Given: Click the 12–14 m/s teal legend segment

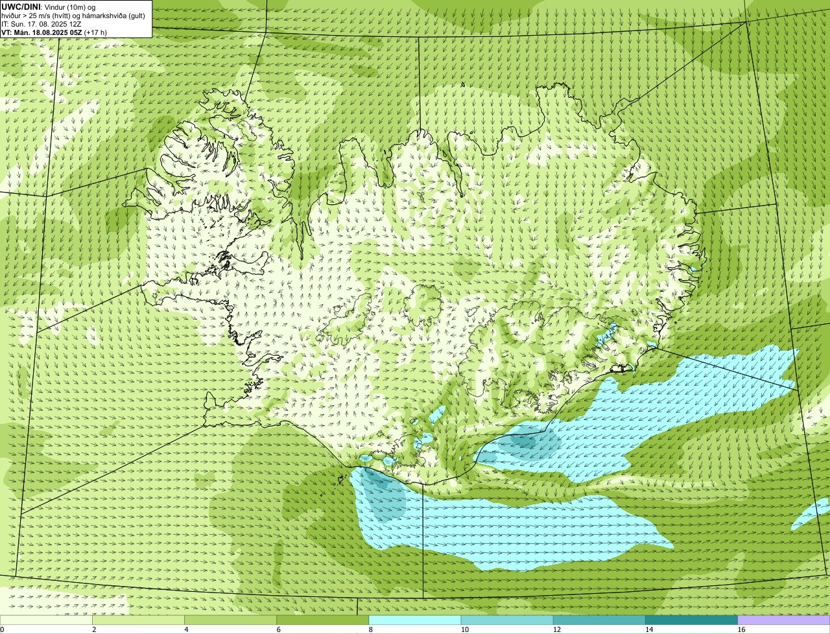Looking at the screenshot, I should coord(599,620).
